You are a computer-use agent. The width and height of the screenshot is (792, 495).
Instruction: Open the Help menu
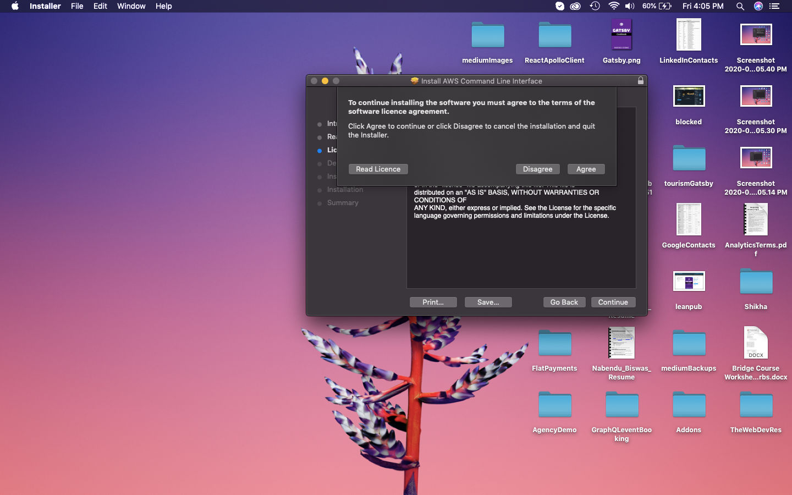163,6
